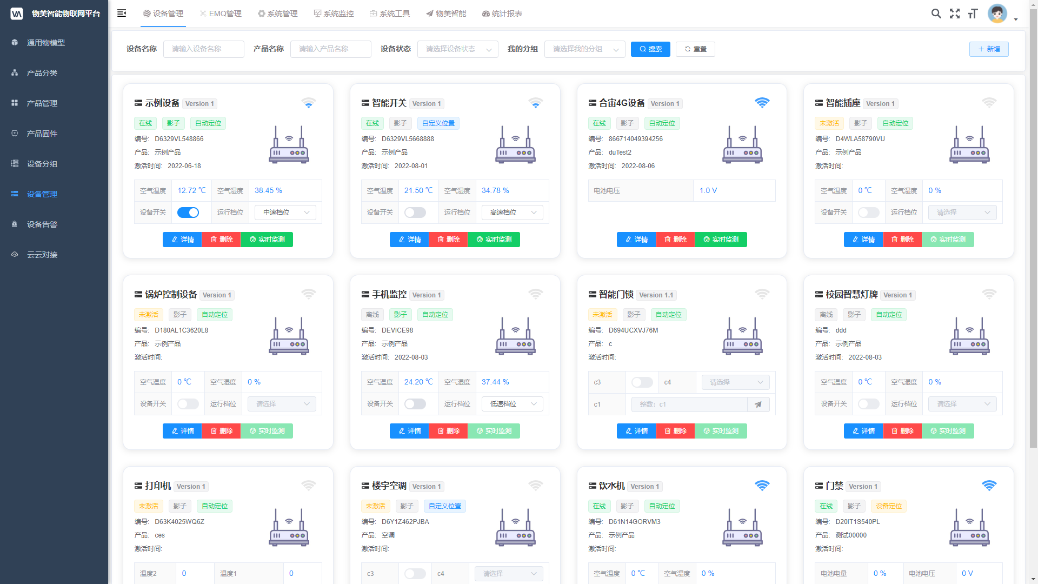Enable 设备开关 toggle on 智能开关 card
The height and width of the screenshot is (584, 1038).
click(x=415, y=213)
